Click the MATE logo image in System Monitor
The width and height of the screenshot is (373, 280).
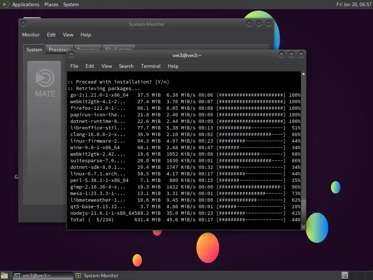(x=45, y=83)
